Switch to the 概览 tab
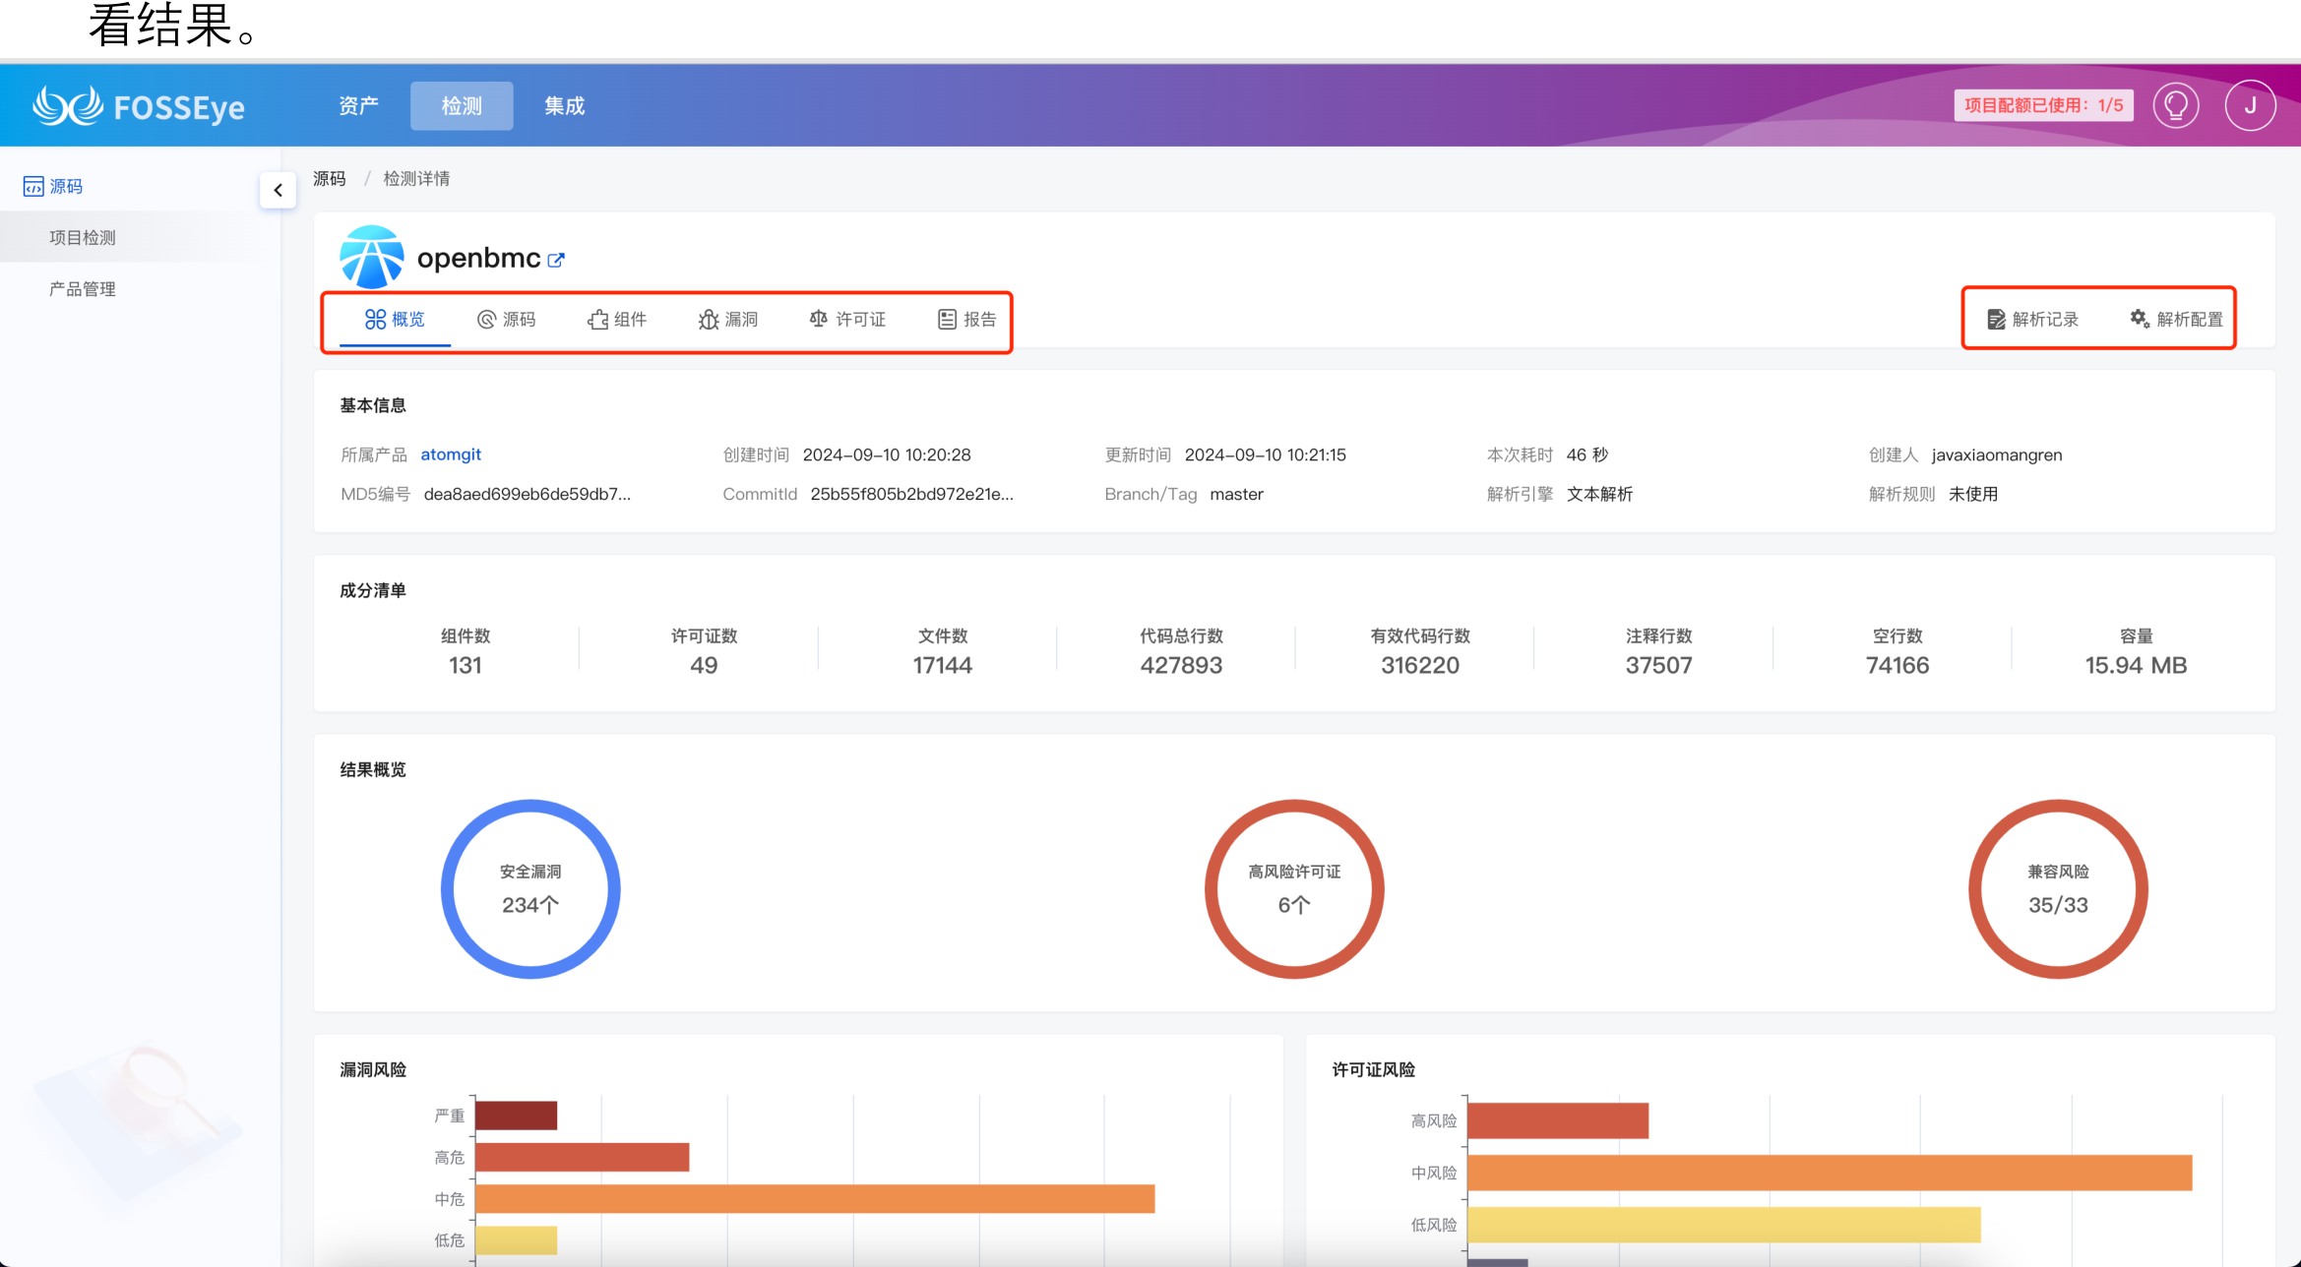This screenshot has width=2301, height=1267. 395,319
